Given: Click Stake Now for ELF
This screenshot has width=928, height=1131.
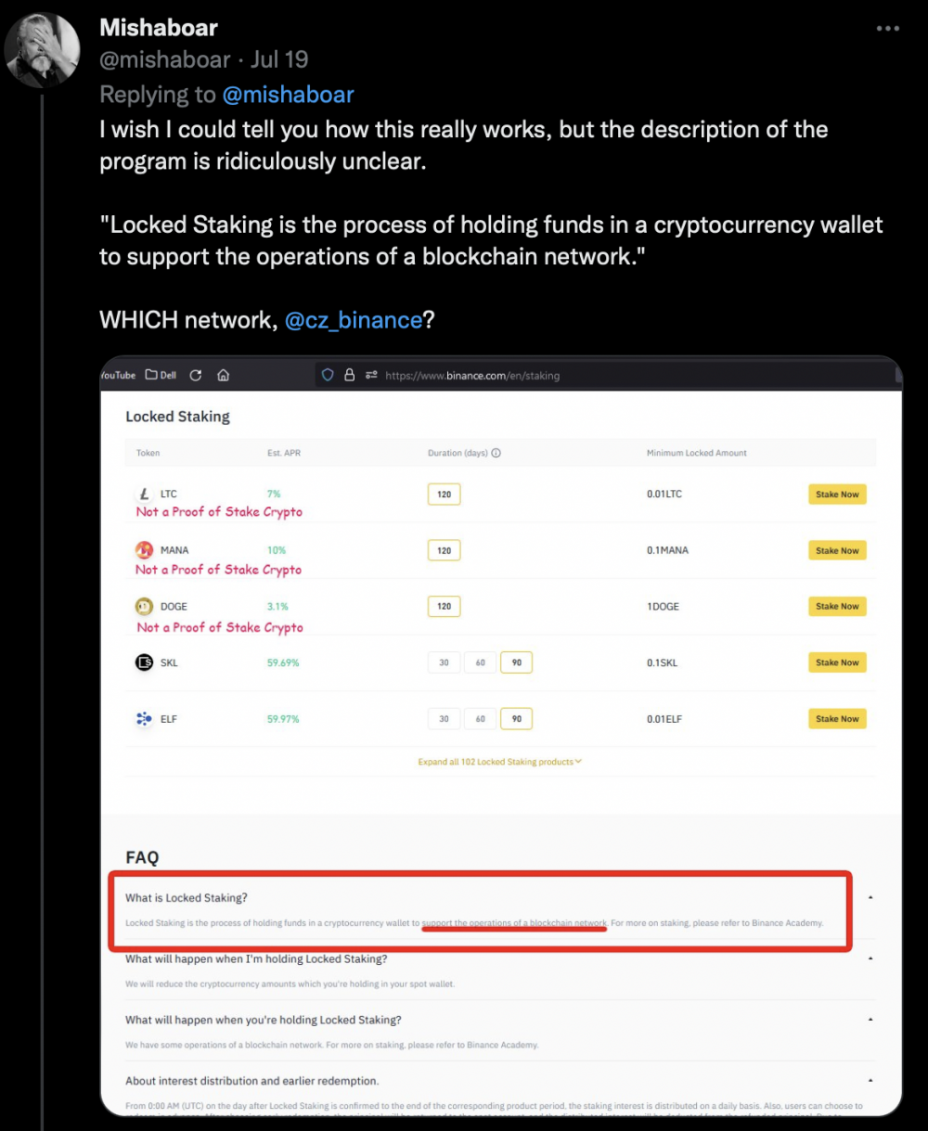Looking at the screenshot, I should [x=837, y=719].
